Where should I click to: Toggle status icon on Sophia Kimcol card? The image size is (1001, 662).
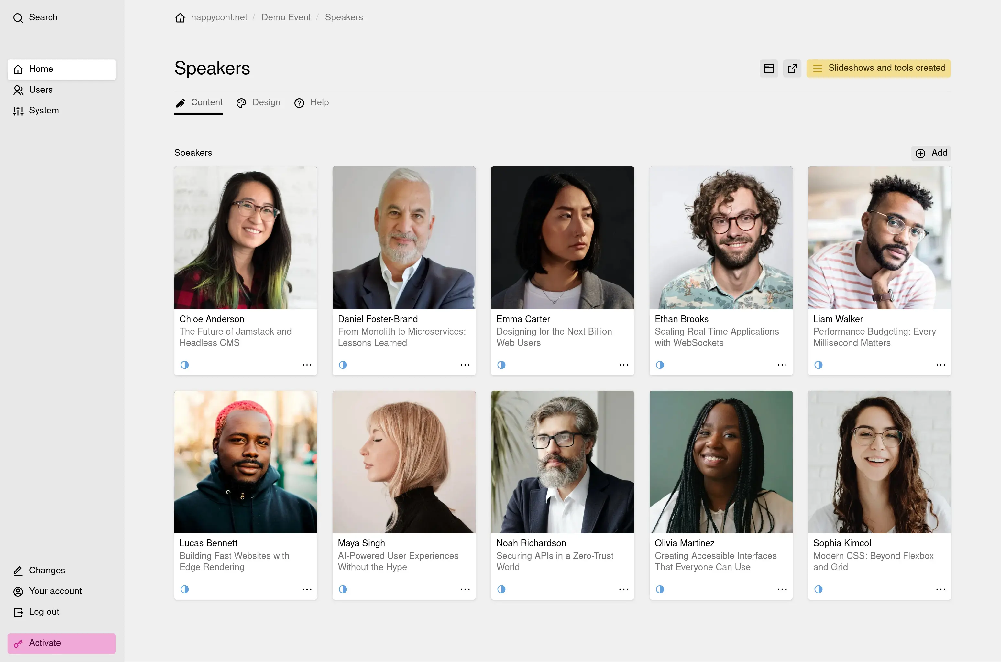[x=818, y=589]
